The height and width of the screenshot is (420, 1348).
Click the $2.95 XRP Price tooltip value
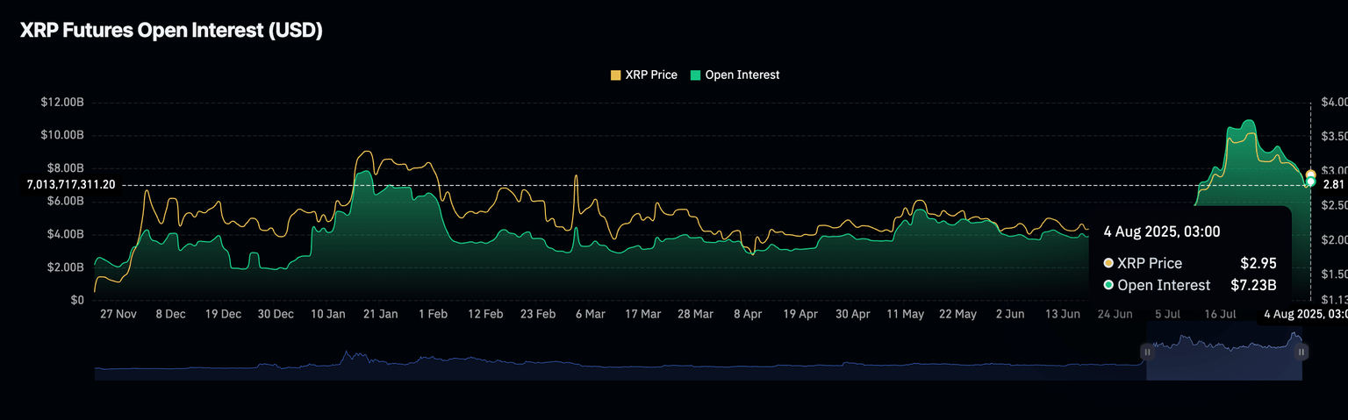pos(1258,263)
